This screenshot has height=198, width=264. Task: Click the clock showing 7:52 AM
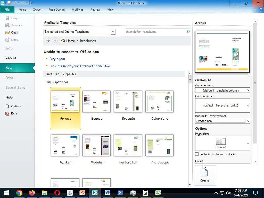241,191
